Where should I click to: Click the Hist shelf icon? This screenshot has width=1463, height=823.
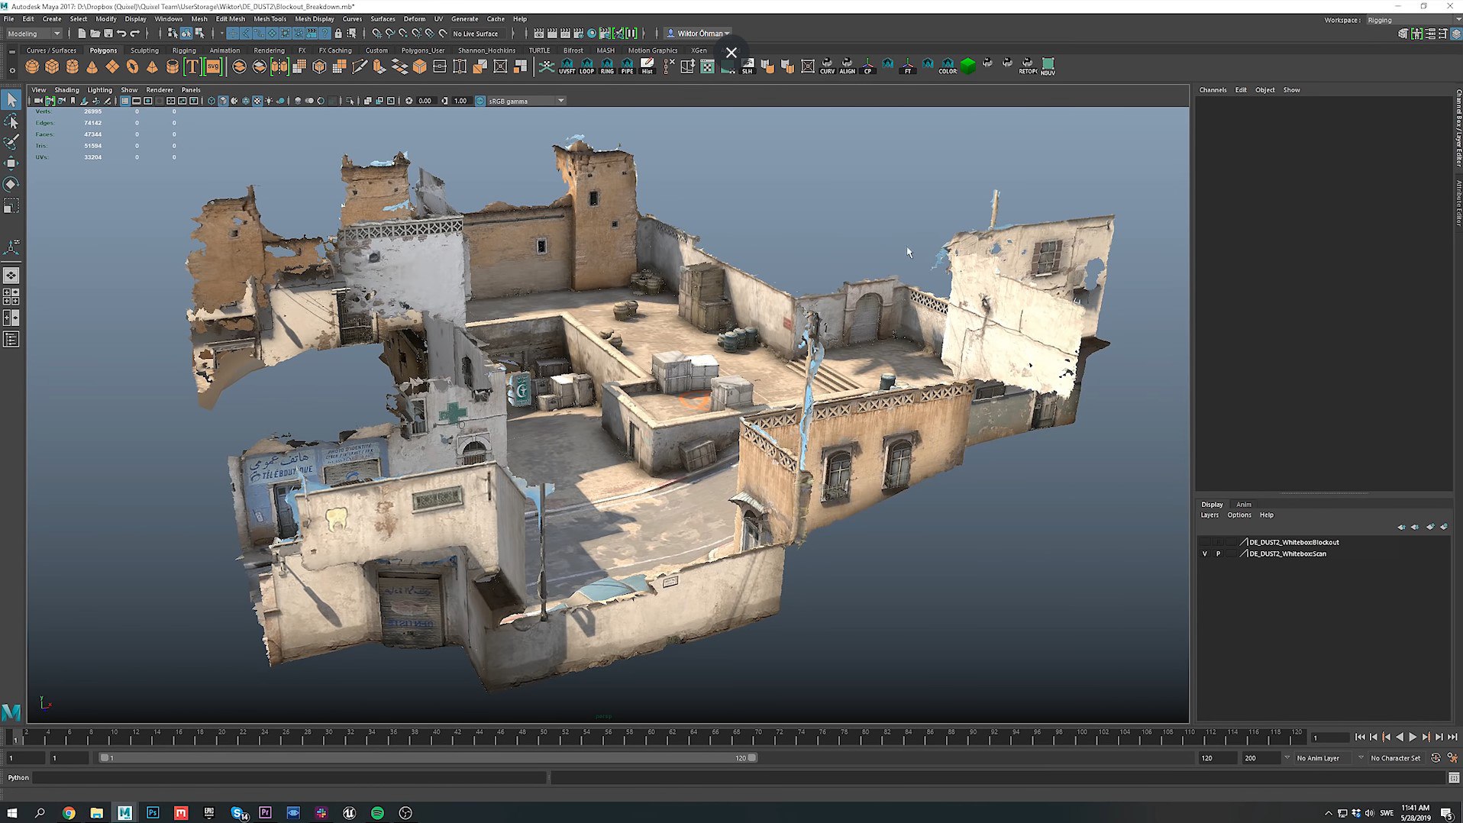pos(648,67)
